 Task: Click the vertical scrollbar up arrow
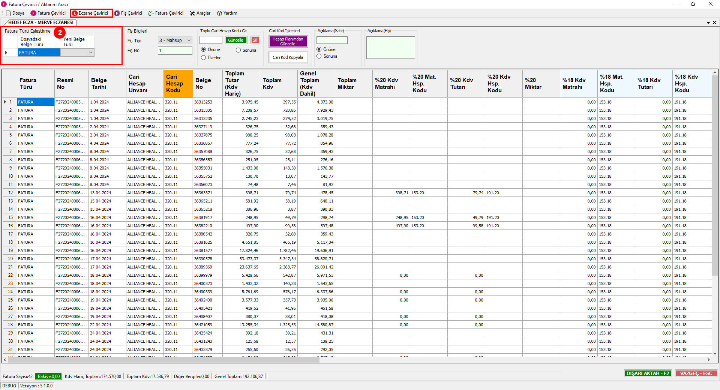[715, 72]
